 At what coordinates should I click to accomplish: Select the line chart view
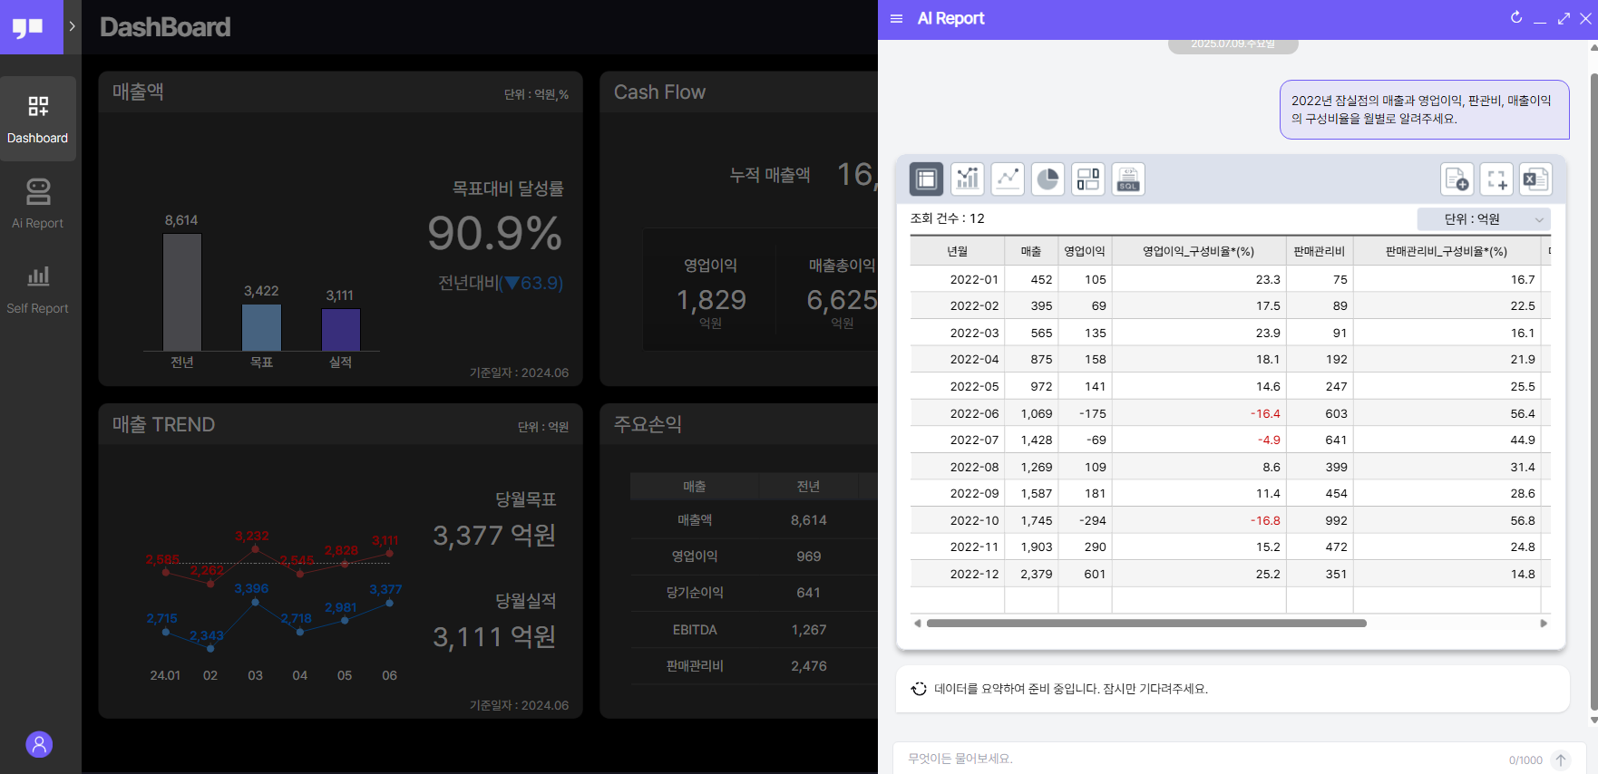[x=1008, y=179]
